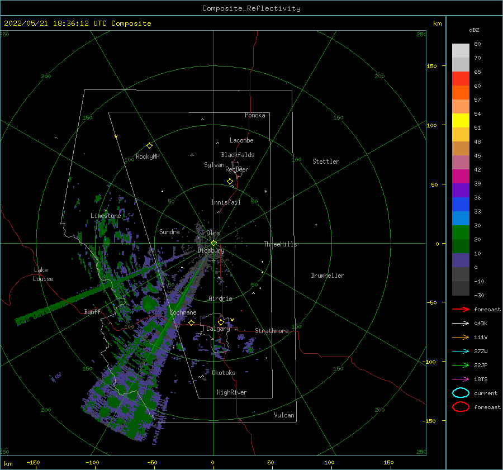Screen dimensions: 503x470
Task: Pick the magenta swatch between 42 and 39
Action: click(461, 176)
